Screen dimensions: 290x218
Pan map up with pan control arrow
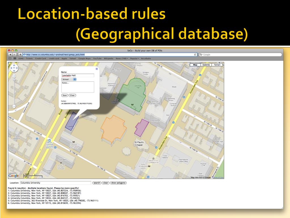coord(14,65)
